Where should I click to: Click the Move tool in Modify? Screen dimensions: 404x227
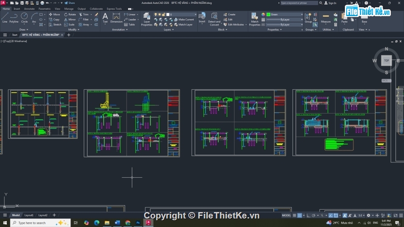click(54, 14)
